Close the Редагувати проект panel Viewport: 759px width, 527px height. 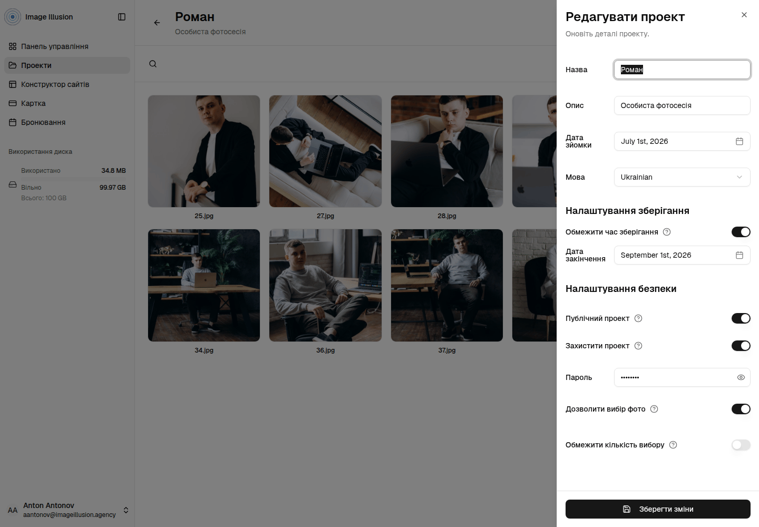point(744,15)
